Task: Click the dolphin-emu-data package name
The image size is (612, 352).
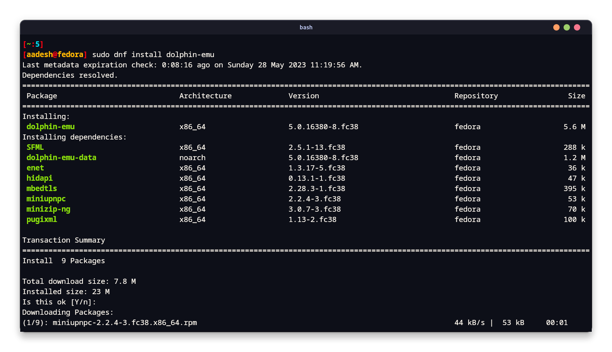Action: click(x=61, y=157)
